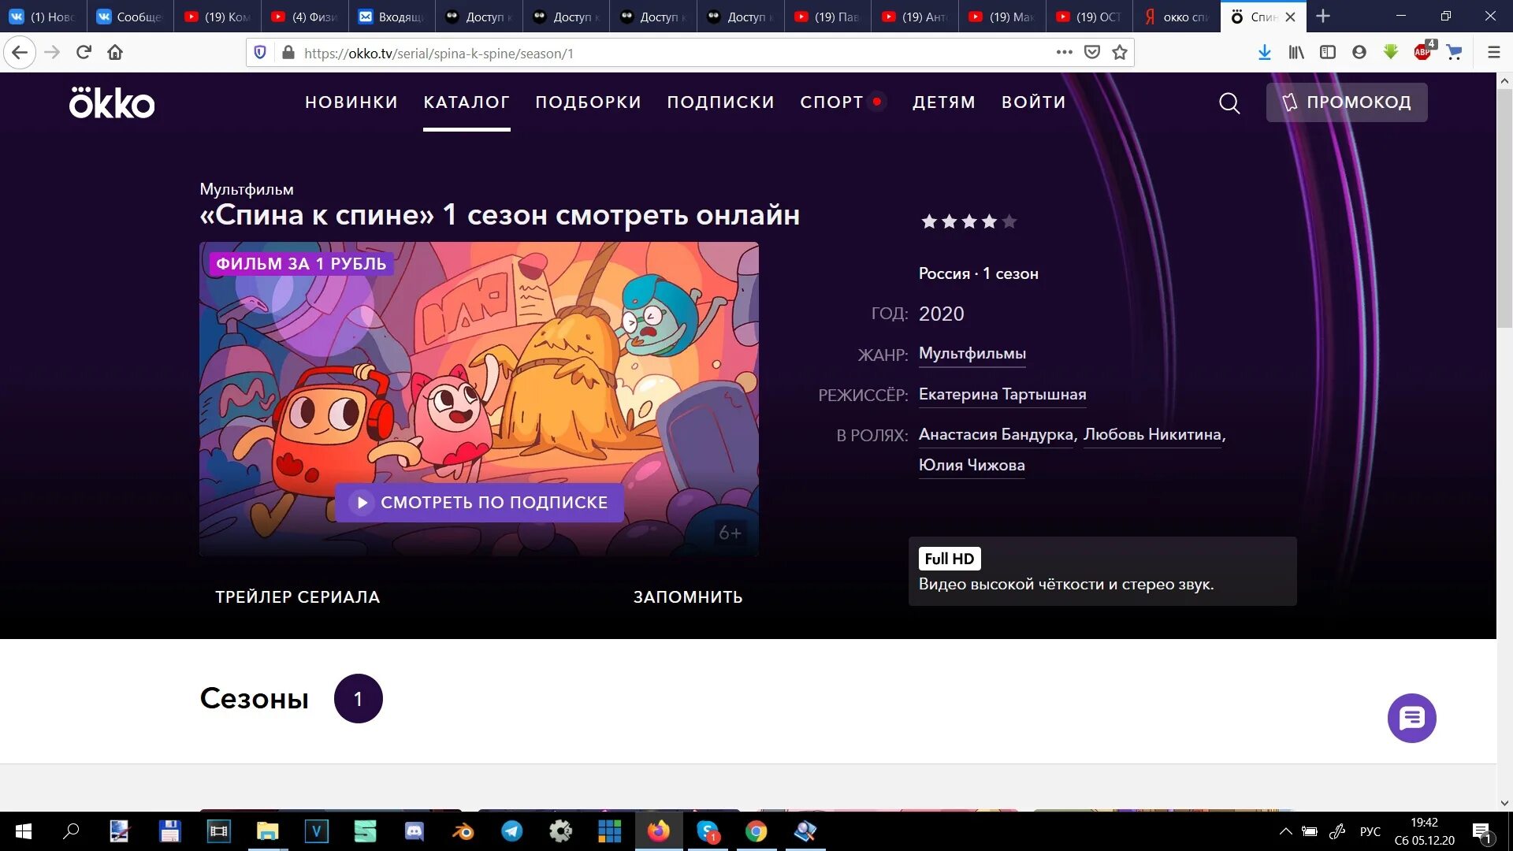1513x851 pixels.
Task: Click Смотреть по подписке play button
Action: pos(479,503)
